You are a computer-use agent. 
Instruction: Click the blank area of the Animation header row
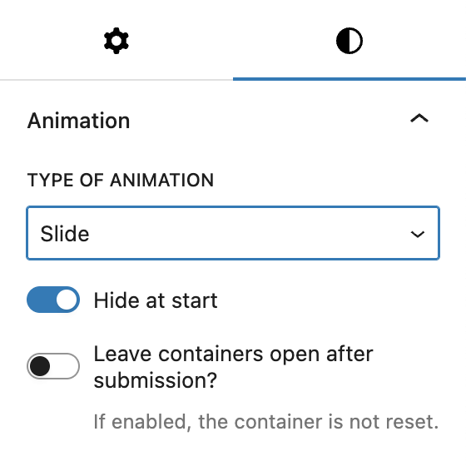click(x=267, y=121)
